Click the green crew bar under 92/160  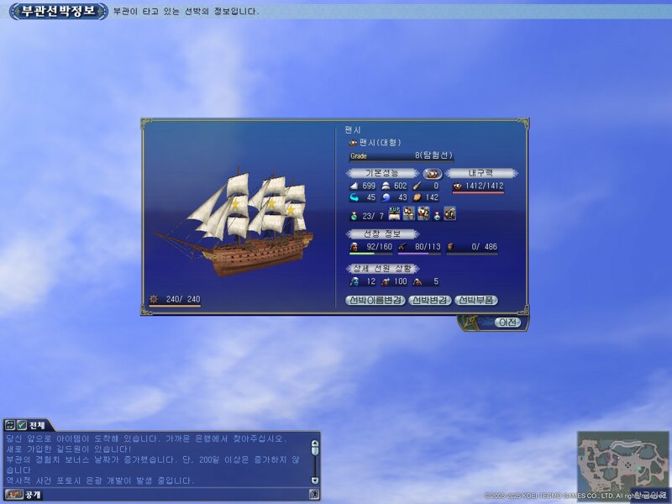370,254
